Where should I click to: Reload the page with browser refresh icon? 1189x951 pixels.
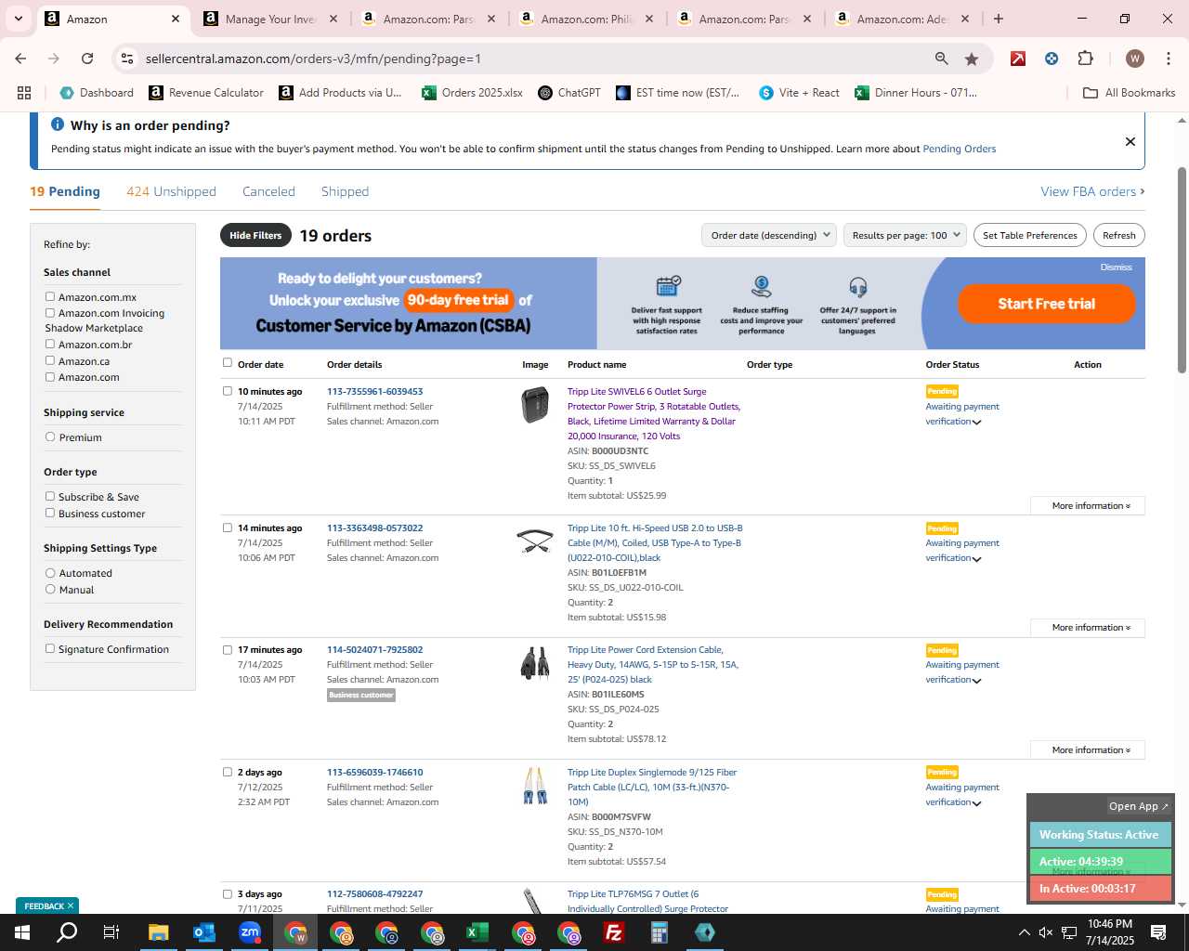click(87, 59)
